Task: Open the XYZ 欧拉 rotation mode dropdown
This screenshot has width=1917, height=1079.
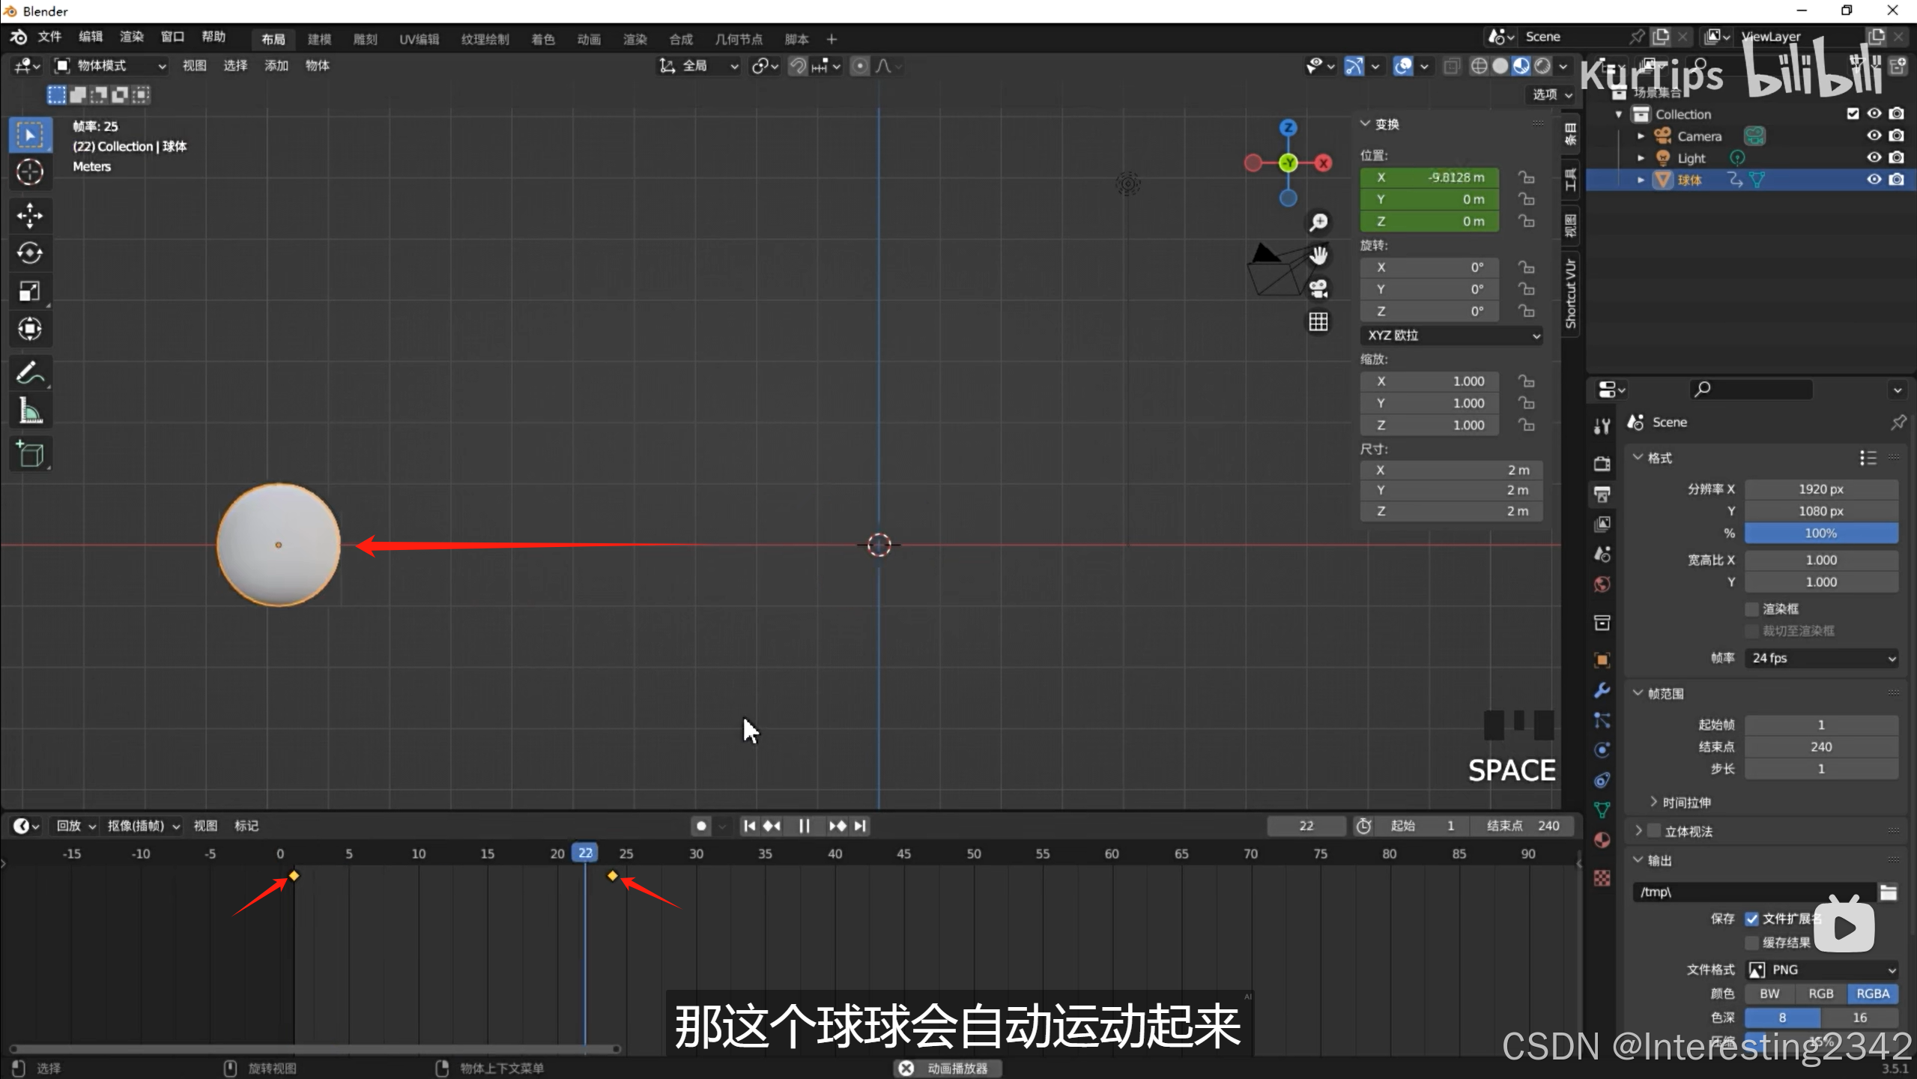Action: pos(1451,335)
